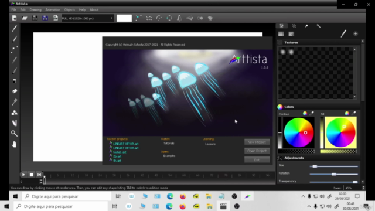Click the Open Project button

click(x=257, y=151)
